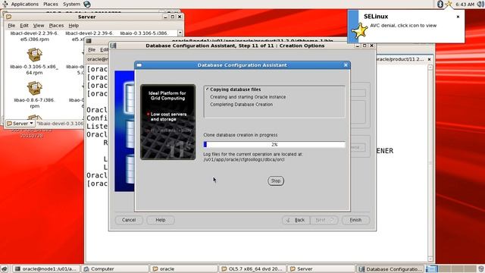
Task: Click the disabled Next button
Action: click(324, 220)
